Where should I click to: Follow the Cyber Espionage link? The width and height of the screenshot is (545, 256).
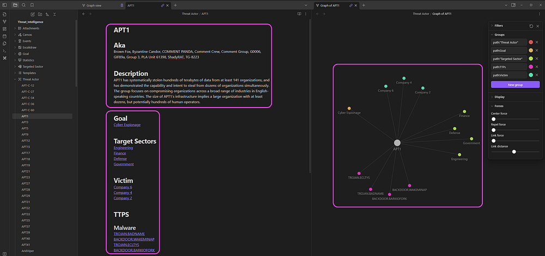[127, 124]
